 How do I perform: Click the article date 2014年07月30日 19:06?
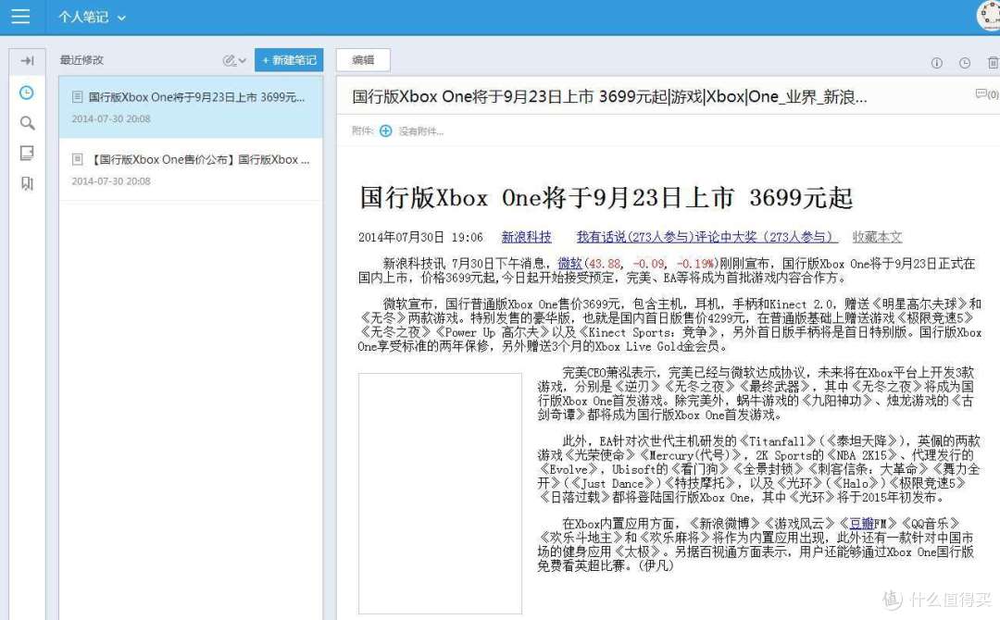click(x=420, y=237)
